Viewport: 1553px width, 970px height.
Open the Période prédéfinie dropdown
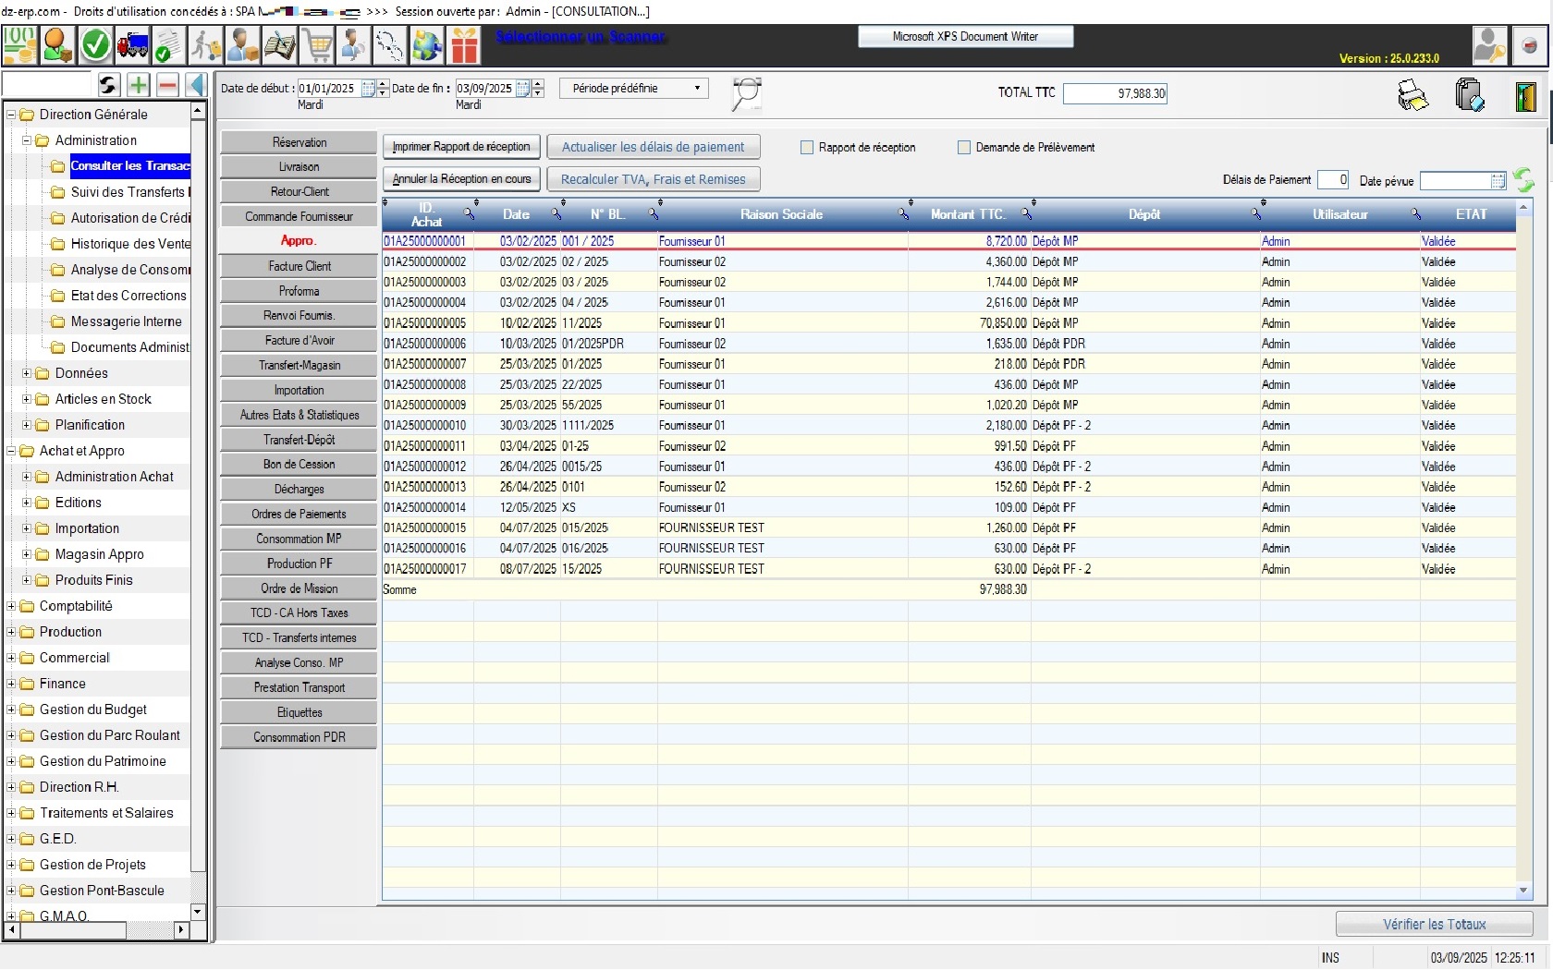(x=634, y=89)
